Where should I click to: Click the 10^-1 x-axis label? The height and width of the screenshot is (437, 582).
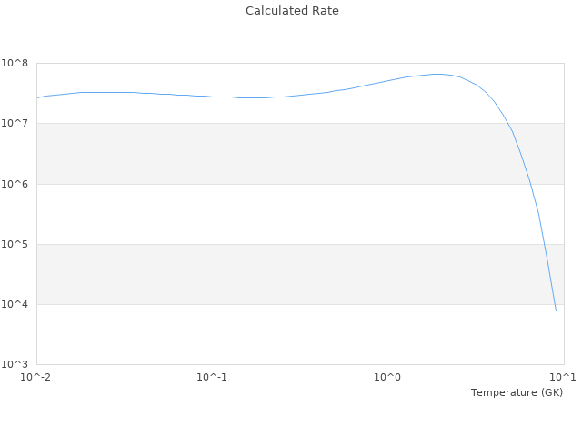point(212,377)
